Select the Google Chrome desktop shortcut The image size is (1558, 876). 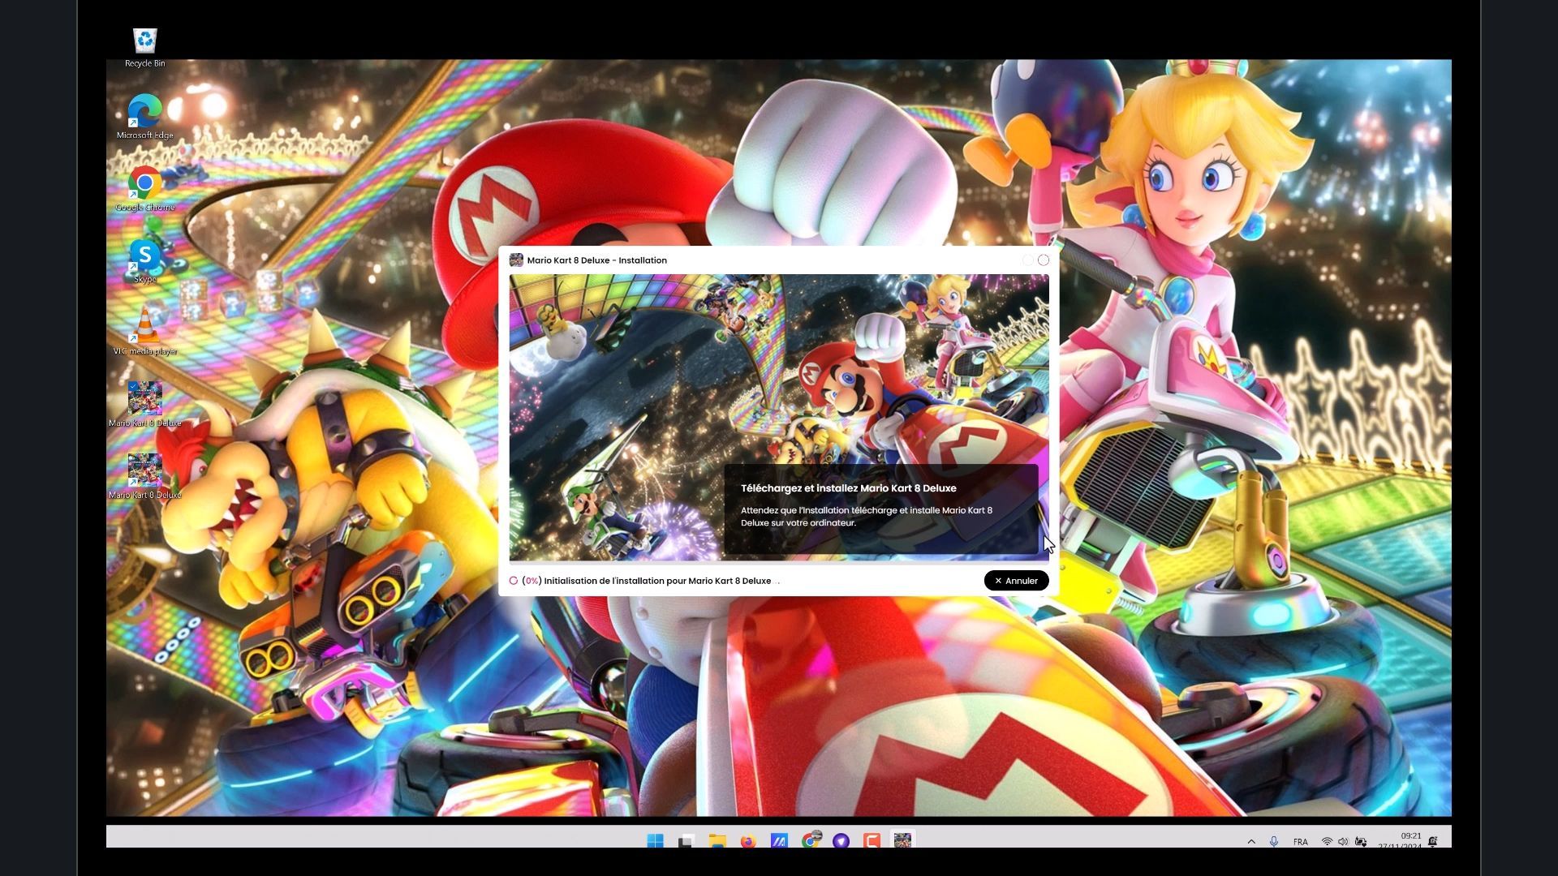pos(145,189)
